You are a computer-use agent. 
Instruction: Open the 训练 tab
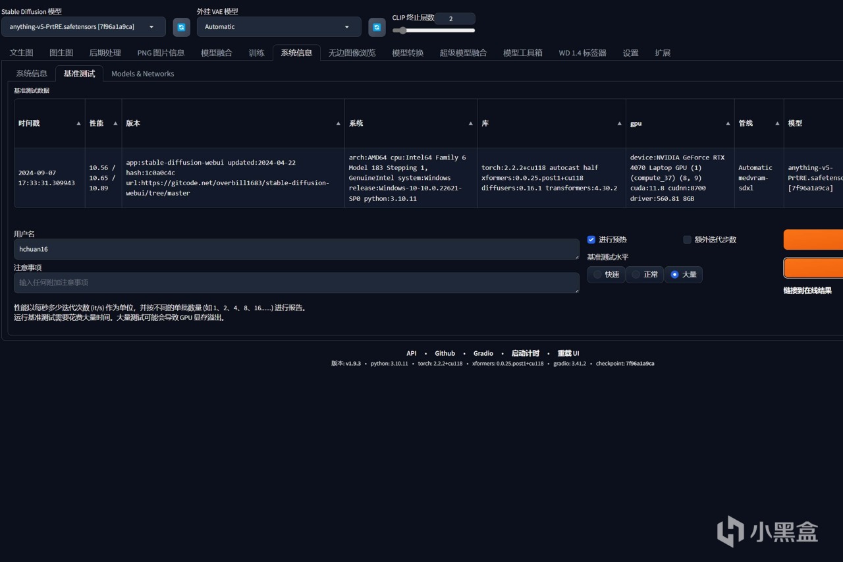(256, 53)
